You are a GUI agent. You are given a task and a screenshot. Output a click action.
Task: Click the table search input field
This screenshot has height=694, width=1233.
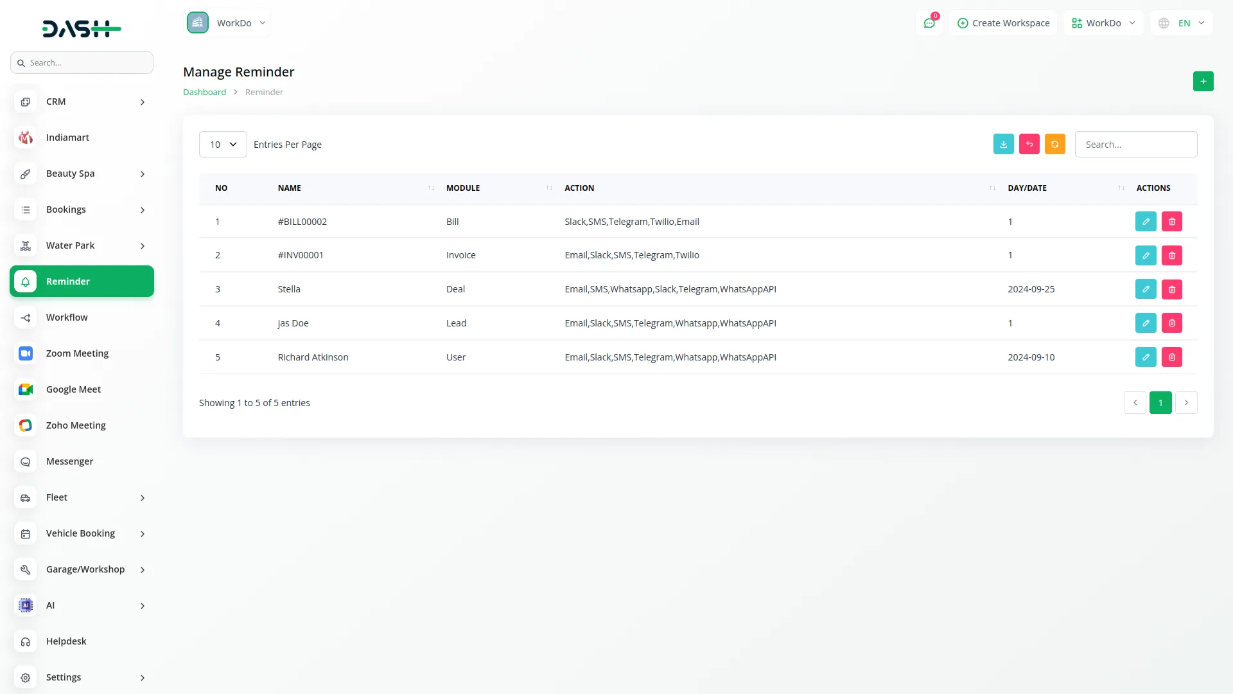pos(1135,145)
